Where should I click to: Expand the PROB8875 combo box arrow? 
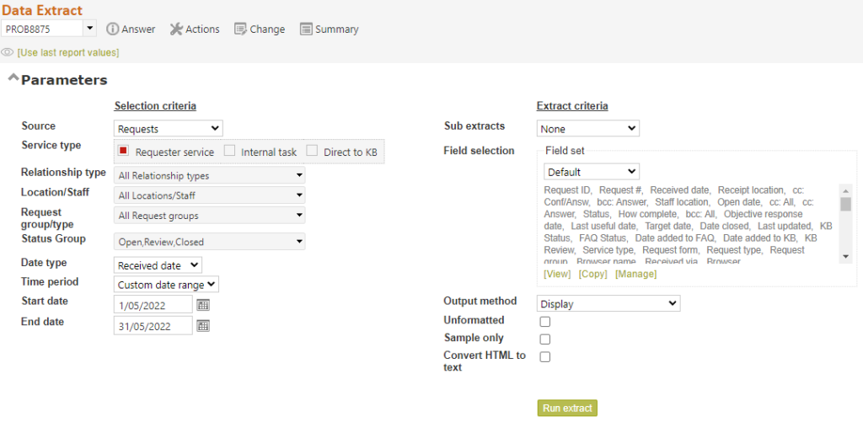(89, 29)
